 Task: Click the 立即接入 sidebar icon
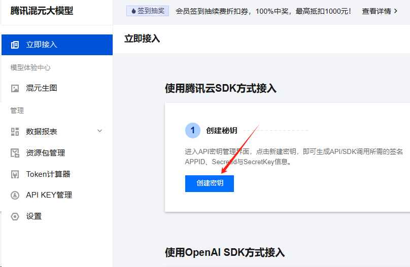point(15,45)
